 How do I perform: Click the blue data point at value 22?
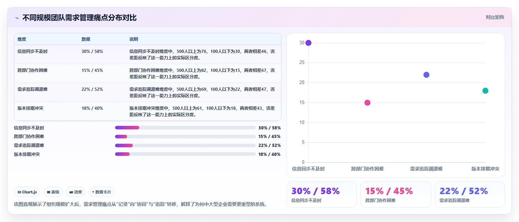click(426, 75)
